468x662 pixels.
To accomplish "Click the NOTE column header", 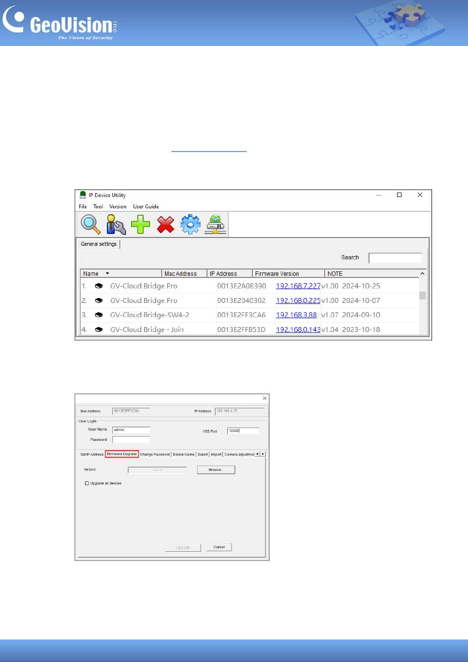I will [372, 273].
